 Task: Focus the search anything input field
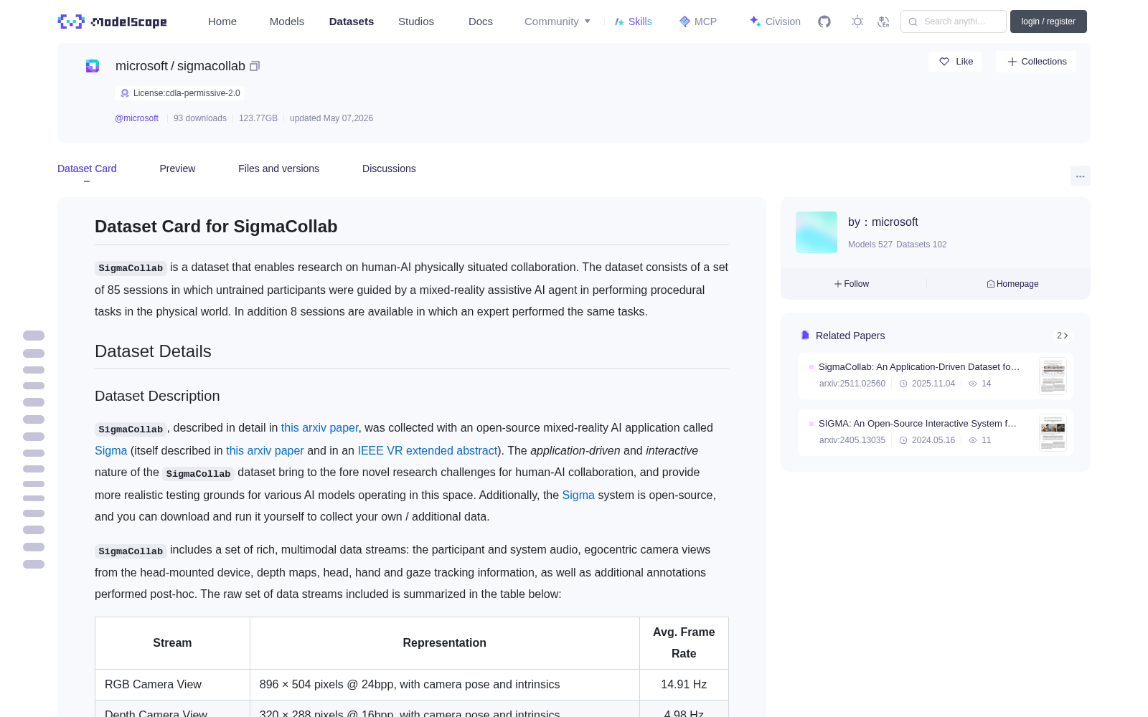click(x=954, y=22)
